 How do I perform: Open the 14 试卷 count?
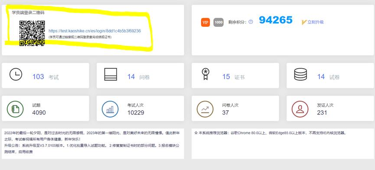coord(321,77)
